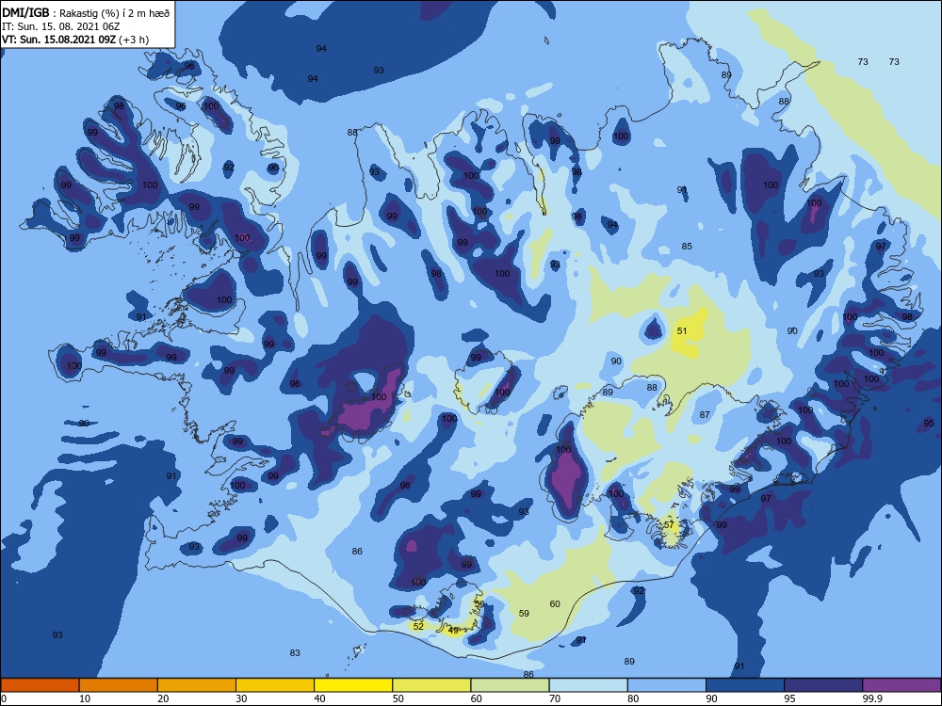The height and width of the screenshot is (706, 942).
Task: Click the humidity value 83 on the map
Action: point(295,652)
